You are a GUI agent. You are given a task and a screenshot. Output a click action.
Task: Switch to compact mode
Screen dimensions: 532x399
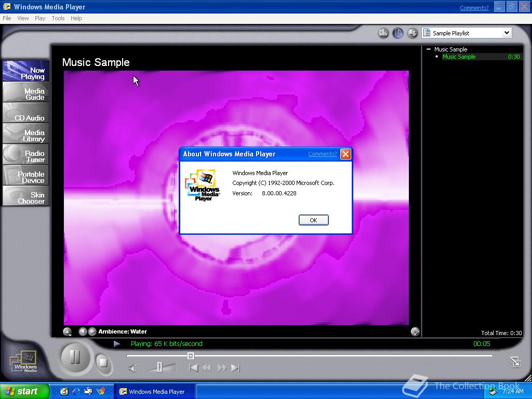[515, 362]
